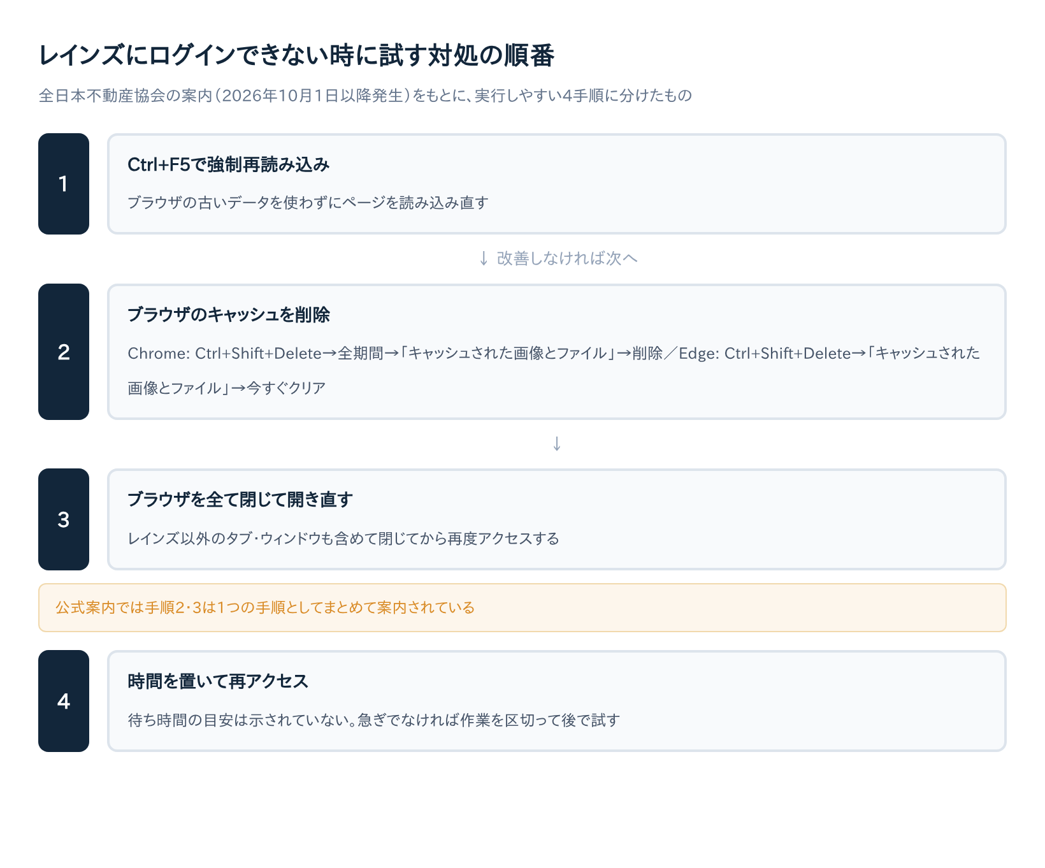The height and width of the screenshot is (868, 1045).
Task: Click the note 改善しなければ次へ
Action: point(558,258)
